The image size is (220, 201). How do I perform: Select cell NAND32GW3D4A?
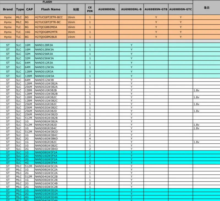(x=51, y=197)
